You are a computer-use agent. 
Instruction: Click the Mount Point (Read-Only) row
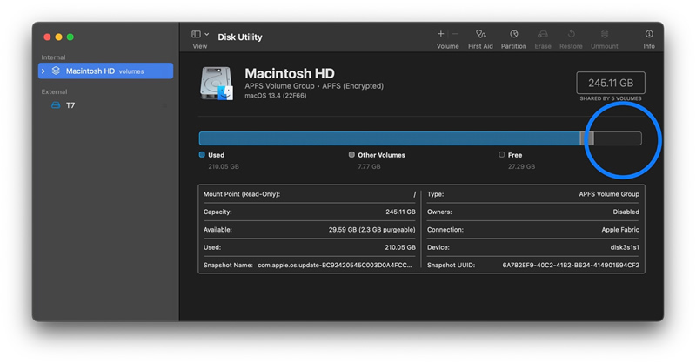(x=310, y=194)
